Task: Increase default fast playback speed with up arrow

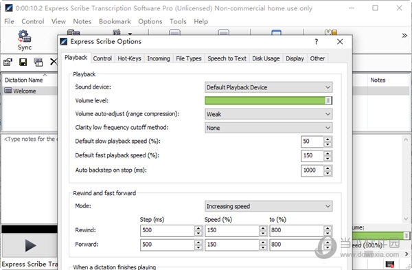Action: [x=328, y=153]
